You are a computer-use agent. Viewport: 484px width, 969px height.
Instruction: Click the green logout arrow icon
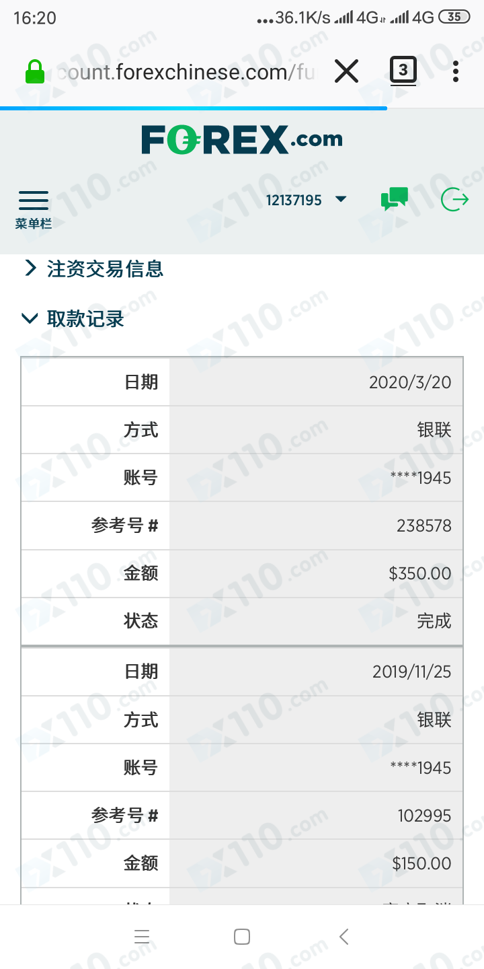(454, 199)
